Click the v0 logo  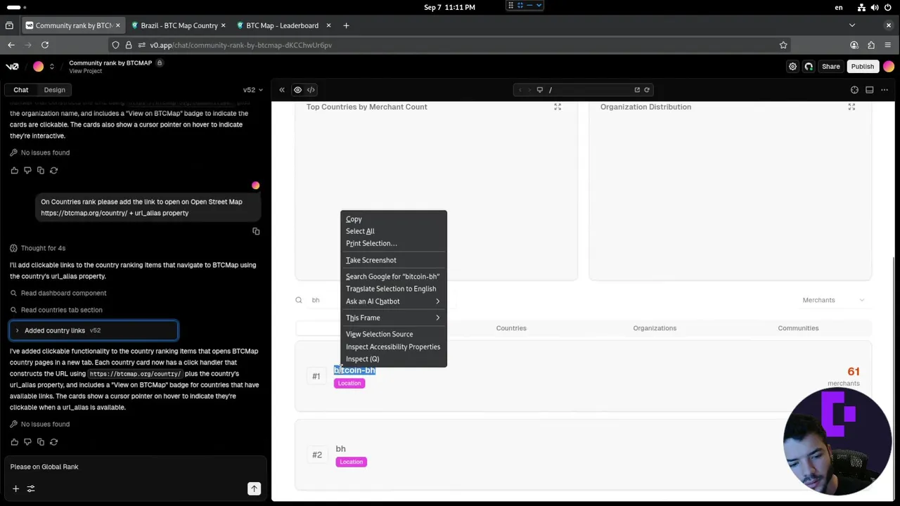pyautogui.click(x=12, y=67)
